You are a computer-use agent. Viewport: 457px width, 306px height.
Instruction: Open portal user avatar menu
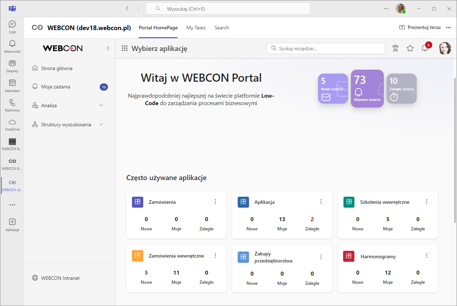pos(445,48)
